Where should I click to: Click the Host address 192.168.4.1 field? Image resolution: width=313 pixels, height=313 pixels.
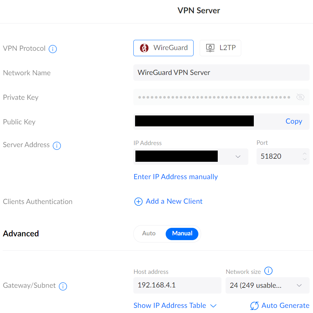point(177,285)
